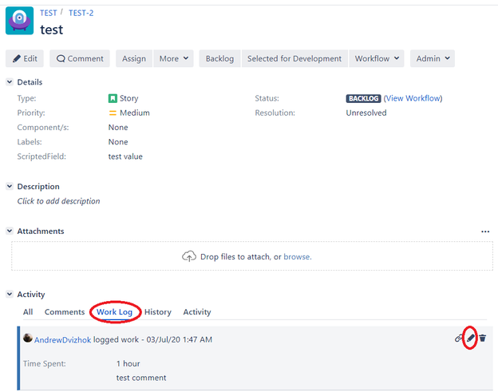Click the Edit button
The height and width of the screenshot is (392, 498).
25,58
